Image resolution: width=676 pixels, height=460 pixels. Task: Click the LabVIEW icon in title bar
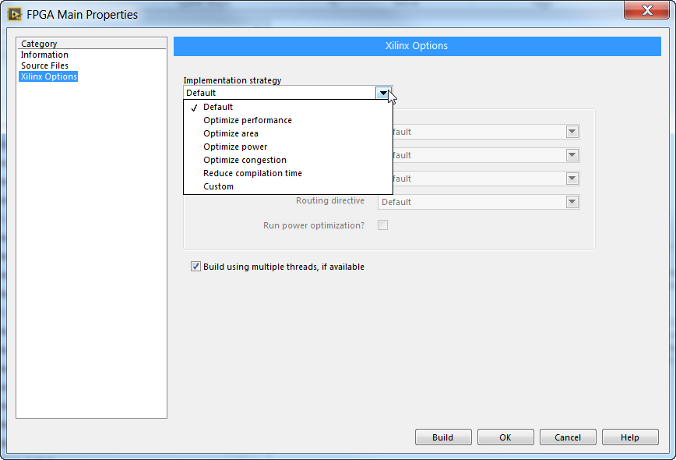14,15
